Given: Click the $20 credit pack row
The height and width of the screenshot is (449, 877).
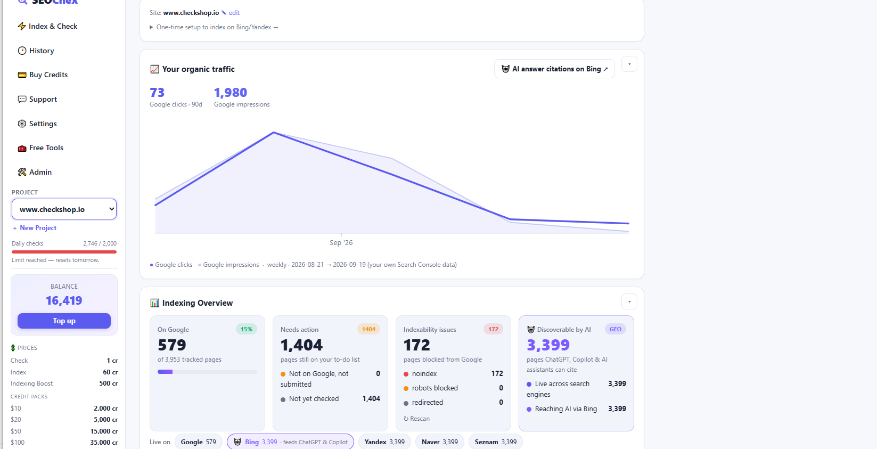Looking at the screenshot, I should (x=64, y=420).
